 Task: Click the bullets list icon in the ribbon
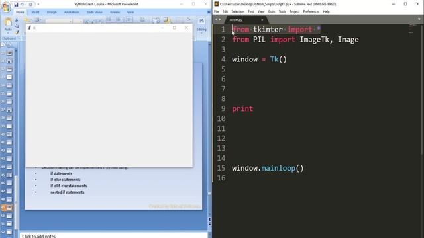[x=109, y=20]
